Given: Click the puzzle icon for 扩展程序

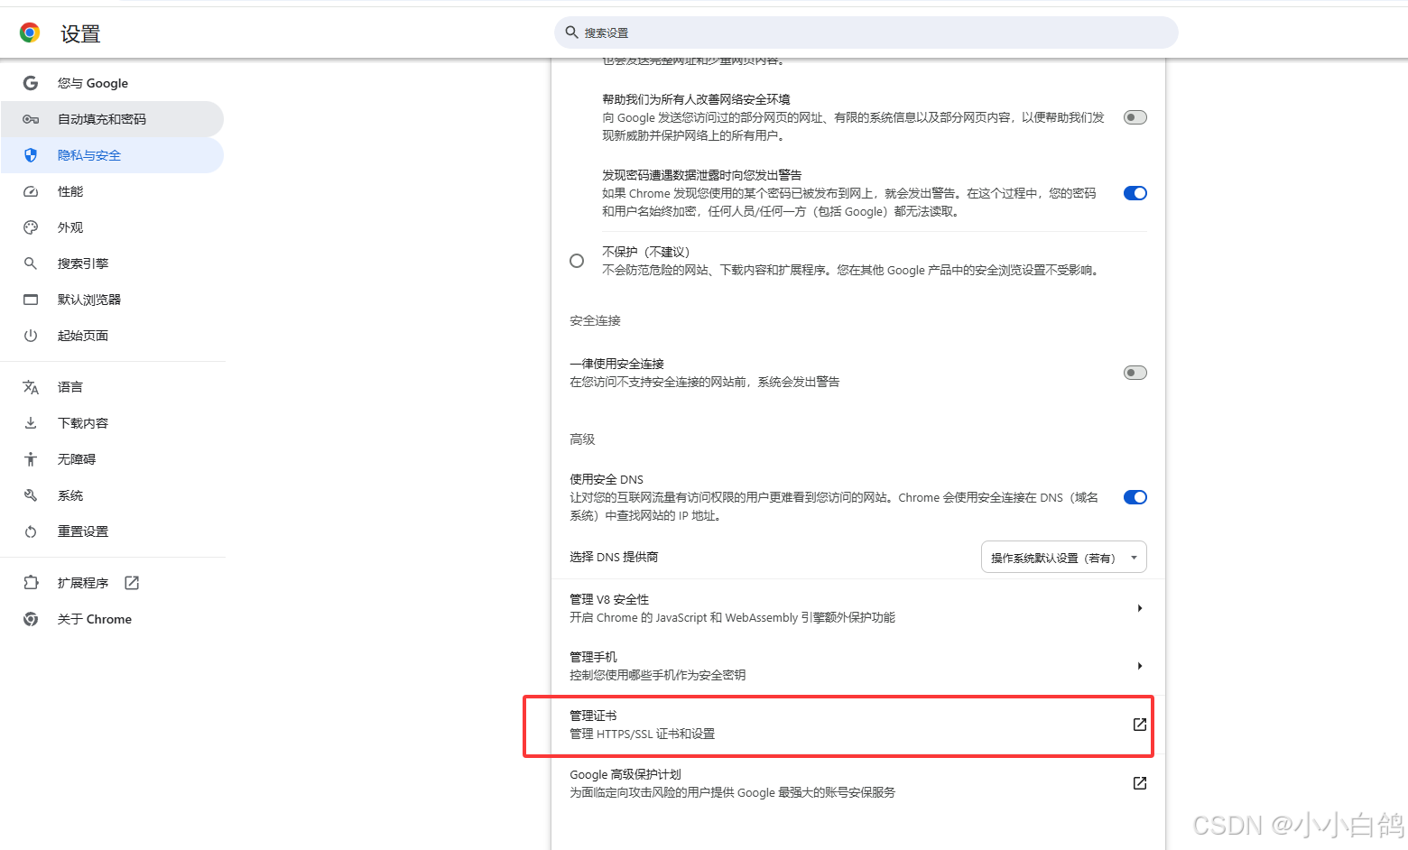Looking at the screenshot, I should (x=31, y=583).
